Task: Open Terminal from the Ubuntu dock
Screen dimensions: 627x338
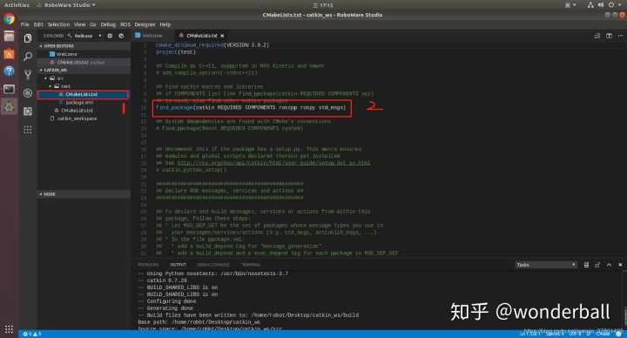Action: (9, 89)
